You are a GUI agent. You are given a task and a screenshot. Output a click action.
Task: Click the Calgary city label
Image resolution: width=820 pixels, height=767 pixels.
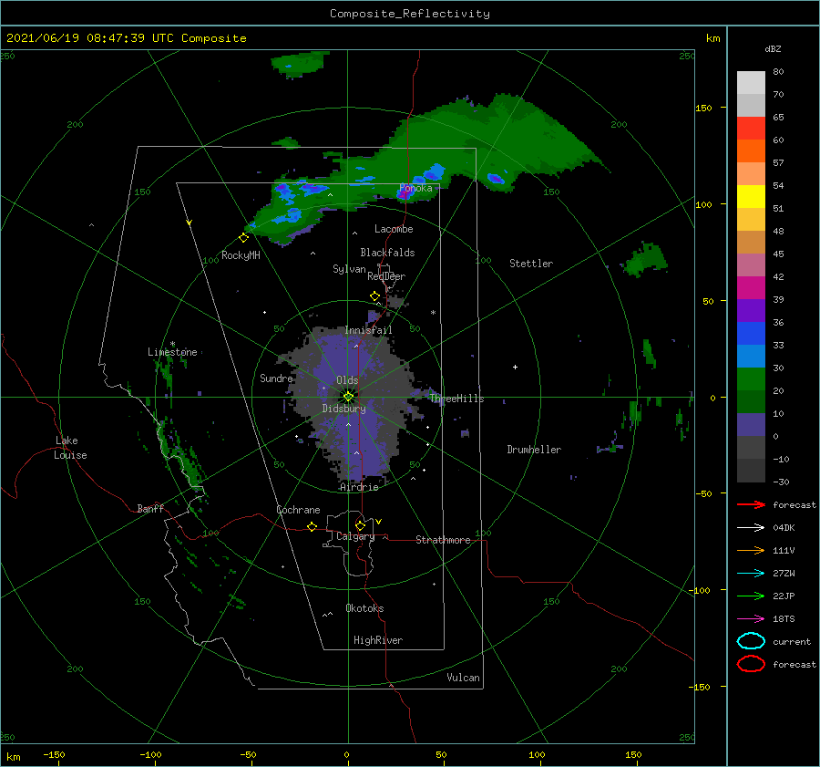point(355,536)
